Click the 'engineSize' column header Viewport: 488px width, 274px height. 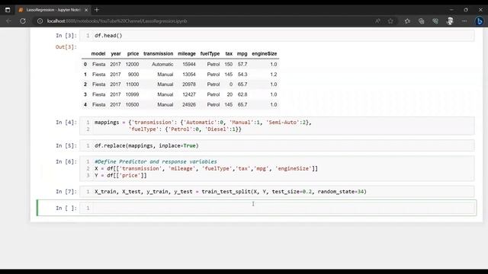[265, 54]
